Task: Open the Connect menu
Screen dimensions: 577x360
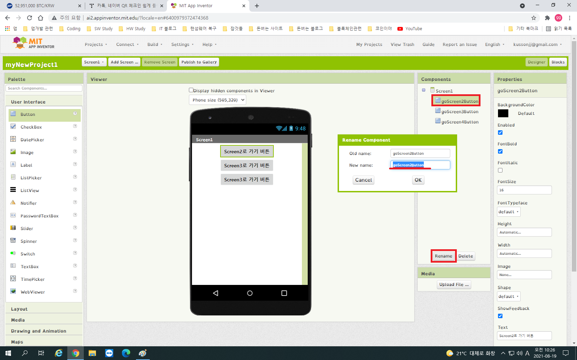Action: pyautogui.click(x=127, y=45)
